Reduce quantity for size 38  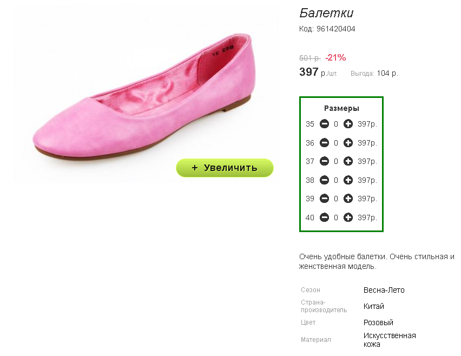[324, 180]
